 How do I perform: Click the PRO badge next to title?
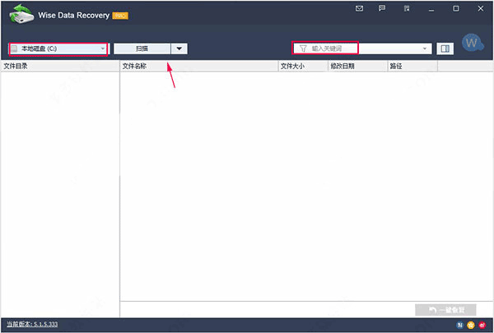pyautogui.click(x=120, y=16)
